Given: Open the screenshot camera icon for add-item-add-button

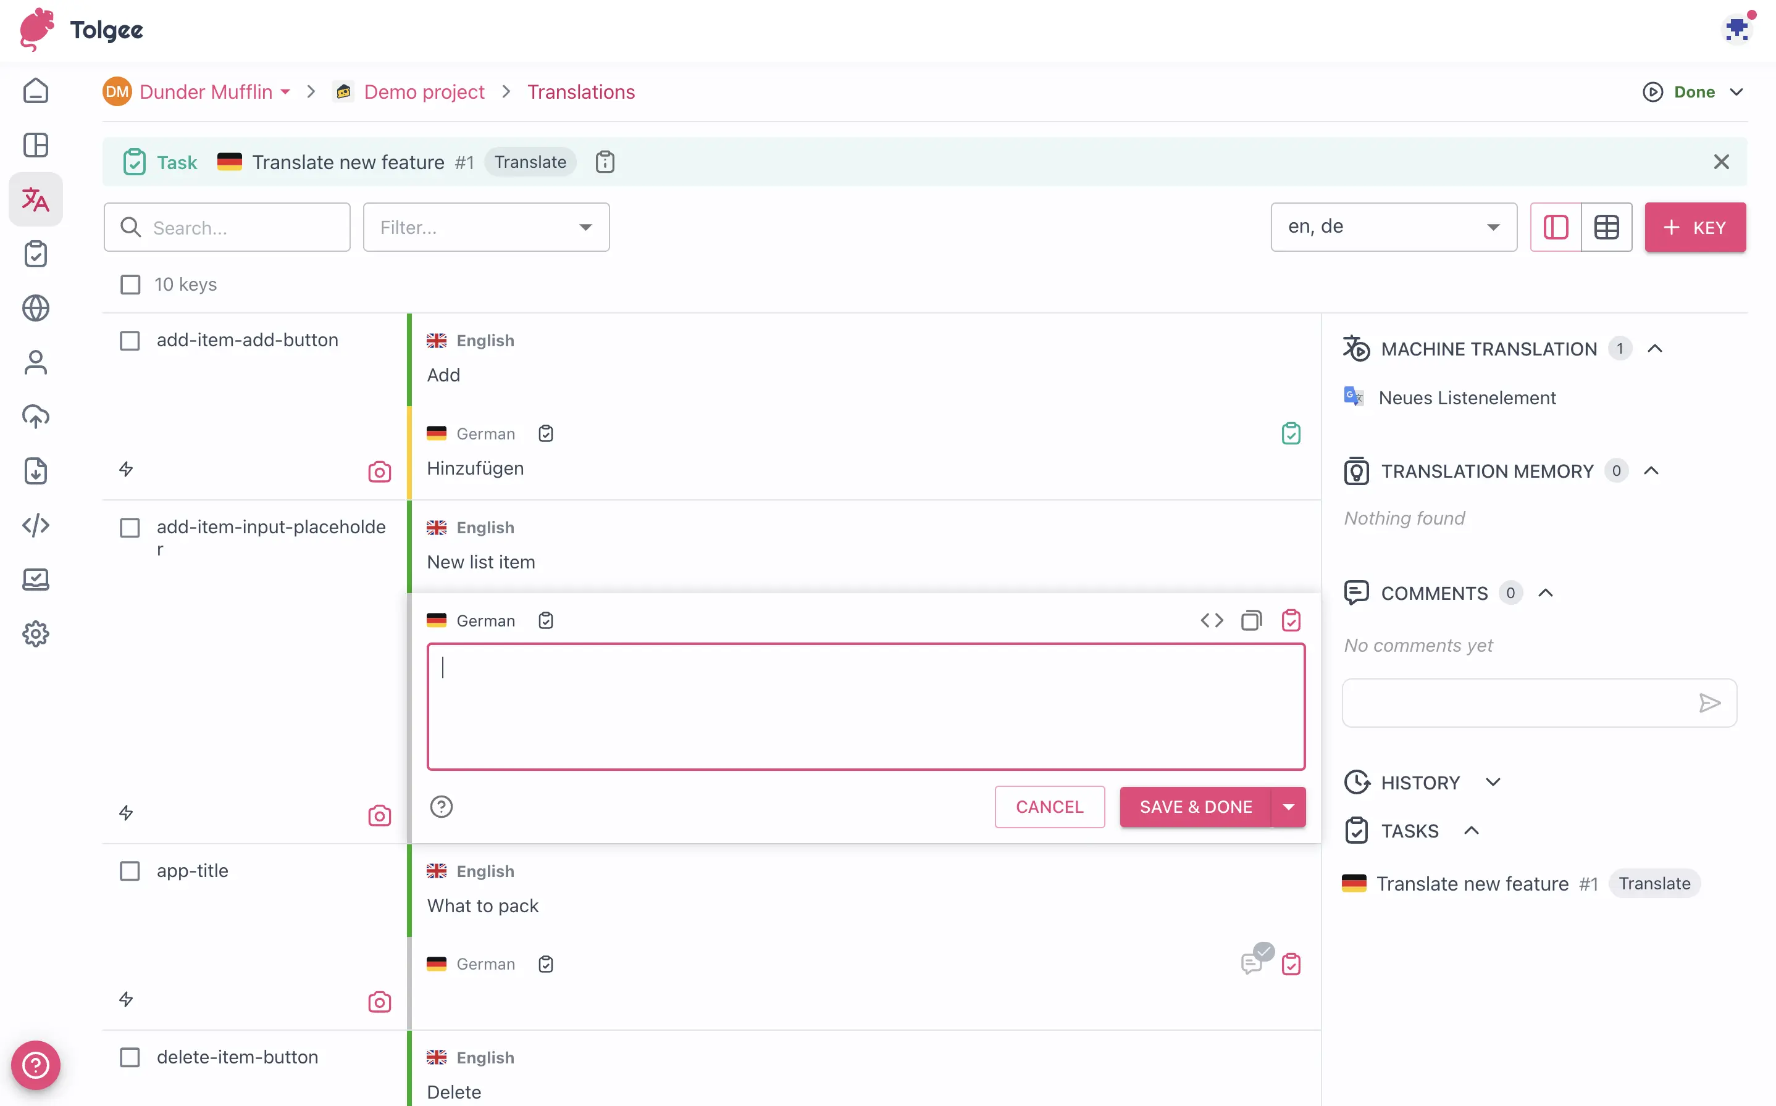Looking at the screenshot, I should pos(379,472).
